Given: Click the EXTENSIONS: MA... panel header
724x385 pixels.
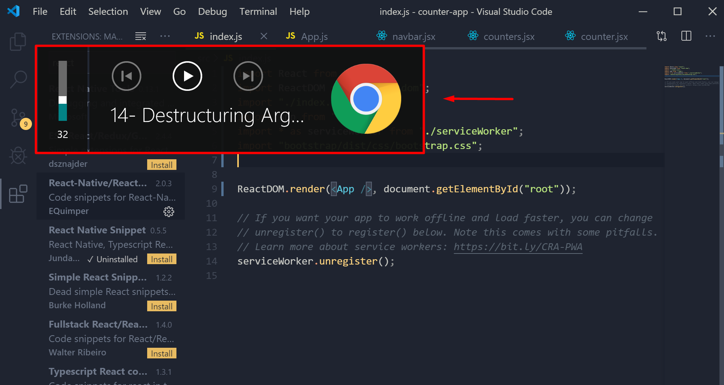Looking at the screenshot, I should point(87,36).
